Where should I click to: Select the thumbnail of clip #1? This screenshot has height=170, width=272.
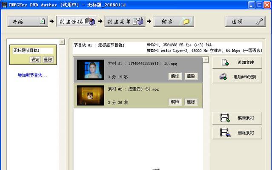point(91,70)
